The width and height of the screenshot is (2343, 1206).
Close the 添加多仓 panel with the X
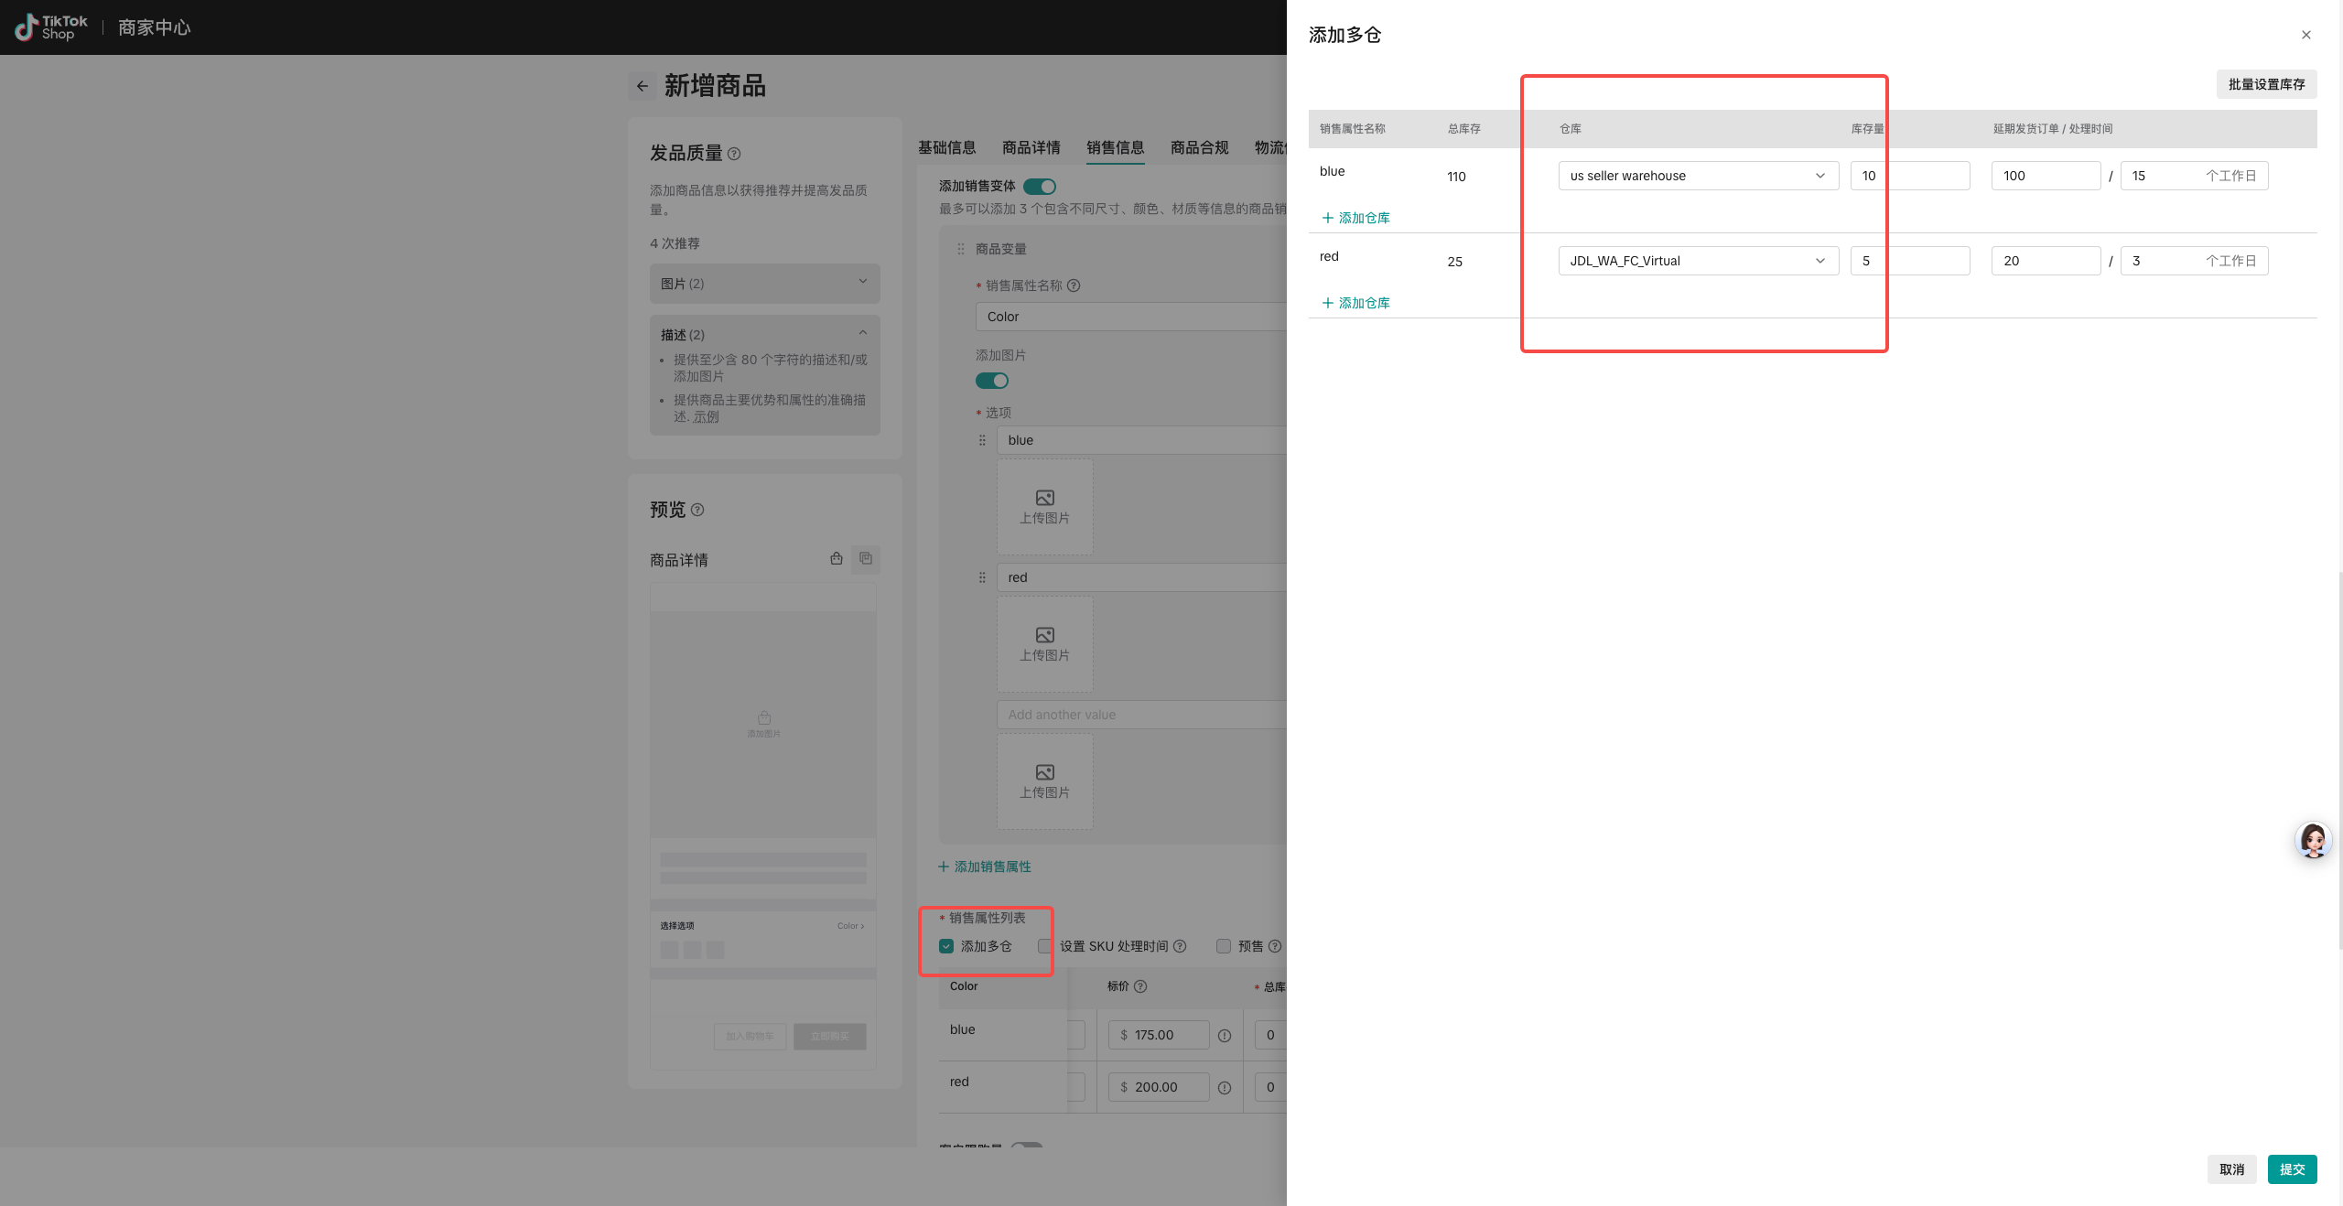click(x=2305, y=35)
